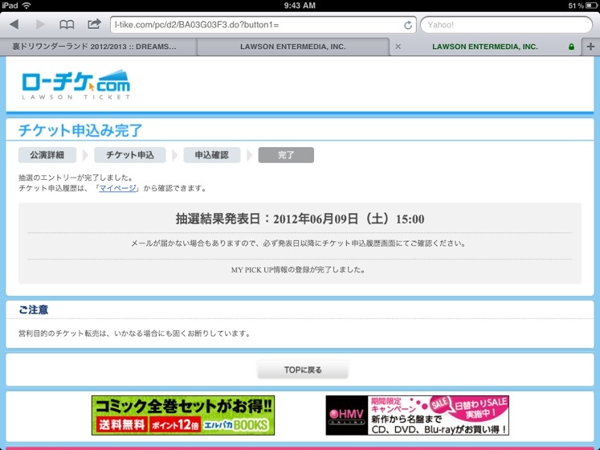Reload the page with refresh icon
Image resolution: width=600 pixels, height=450 pixels.
(x=408, y=25)
